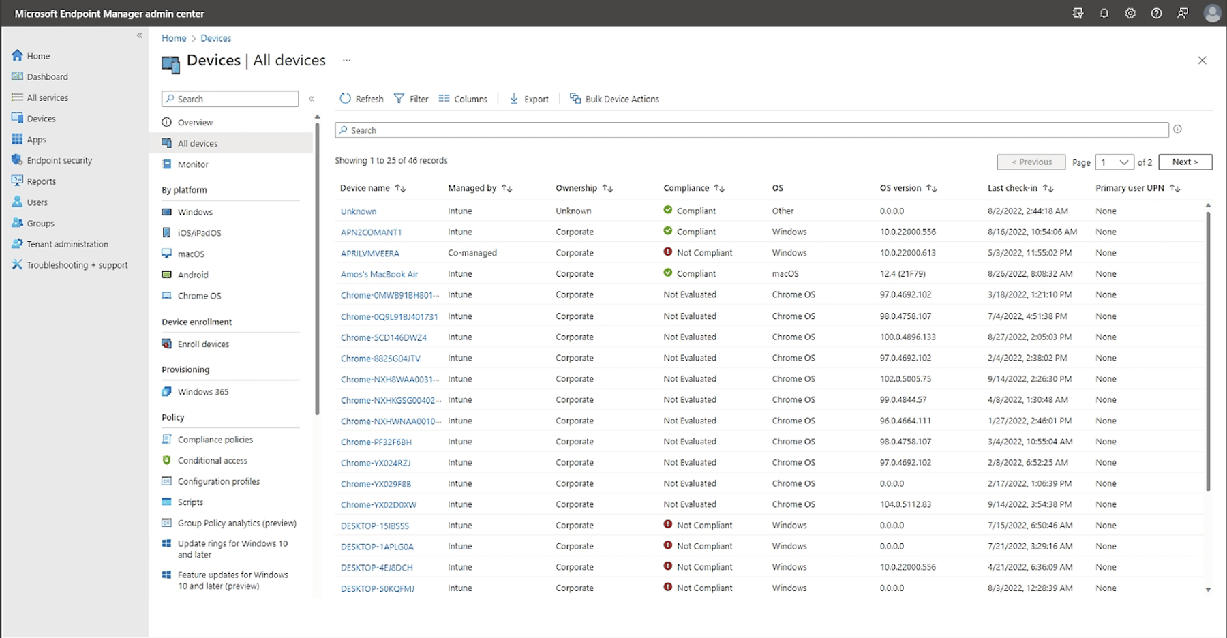Click the search info icon
The width and height of the screenshot is (1227, 638).
(x=1177, y=130)
